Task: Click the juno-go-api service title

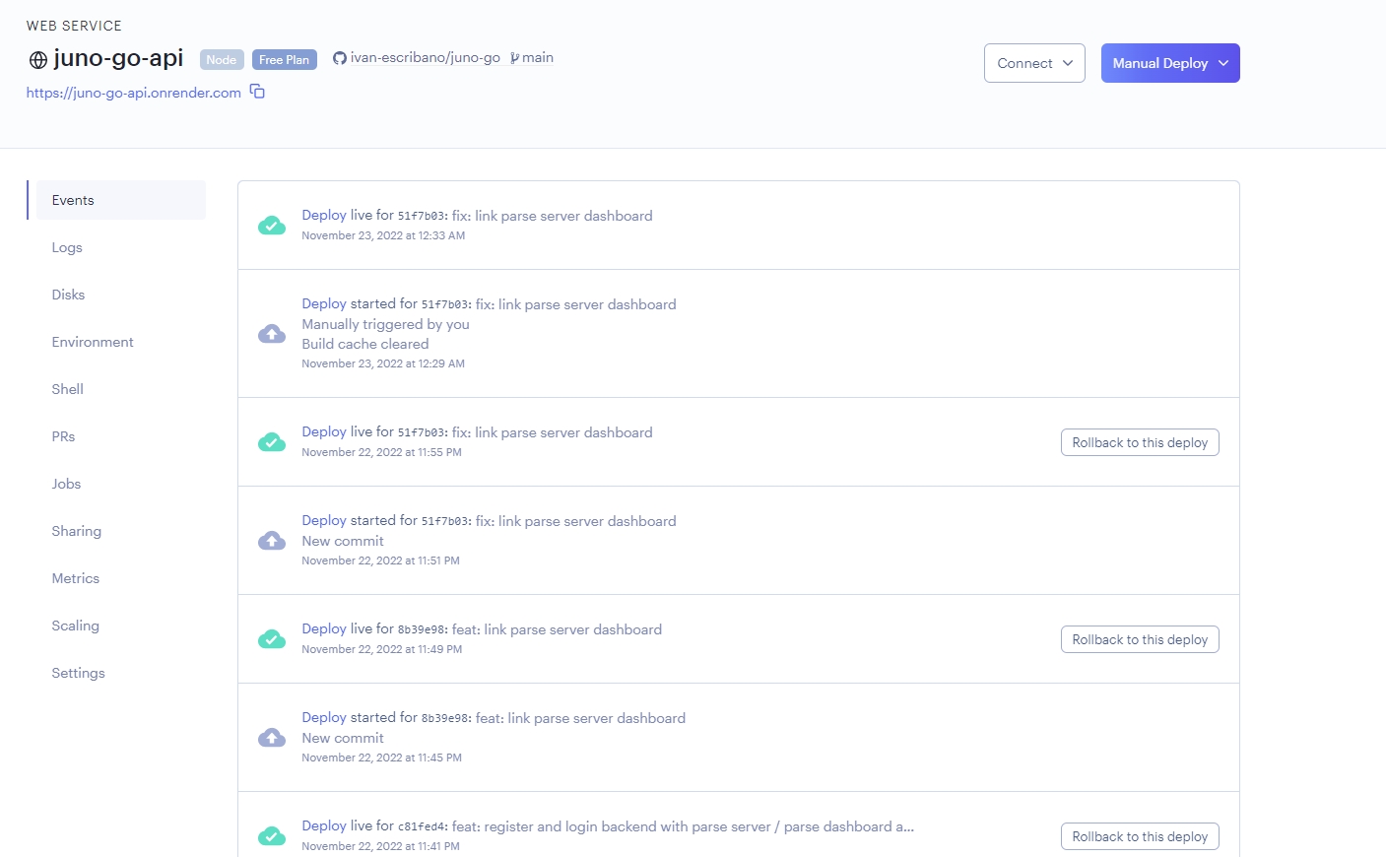Action: (x=118, y=58)
